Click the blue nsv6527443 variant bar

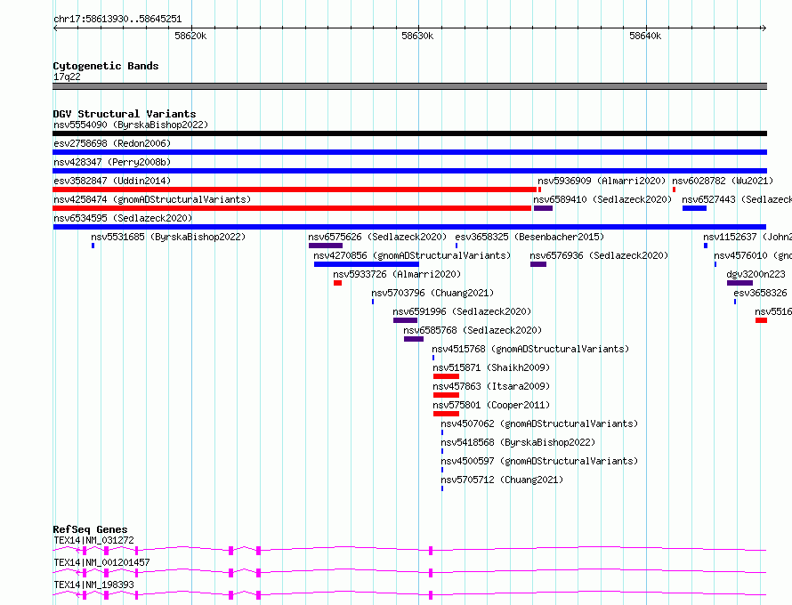click(x=694, y=208)
